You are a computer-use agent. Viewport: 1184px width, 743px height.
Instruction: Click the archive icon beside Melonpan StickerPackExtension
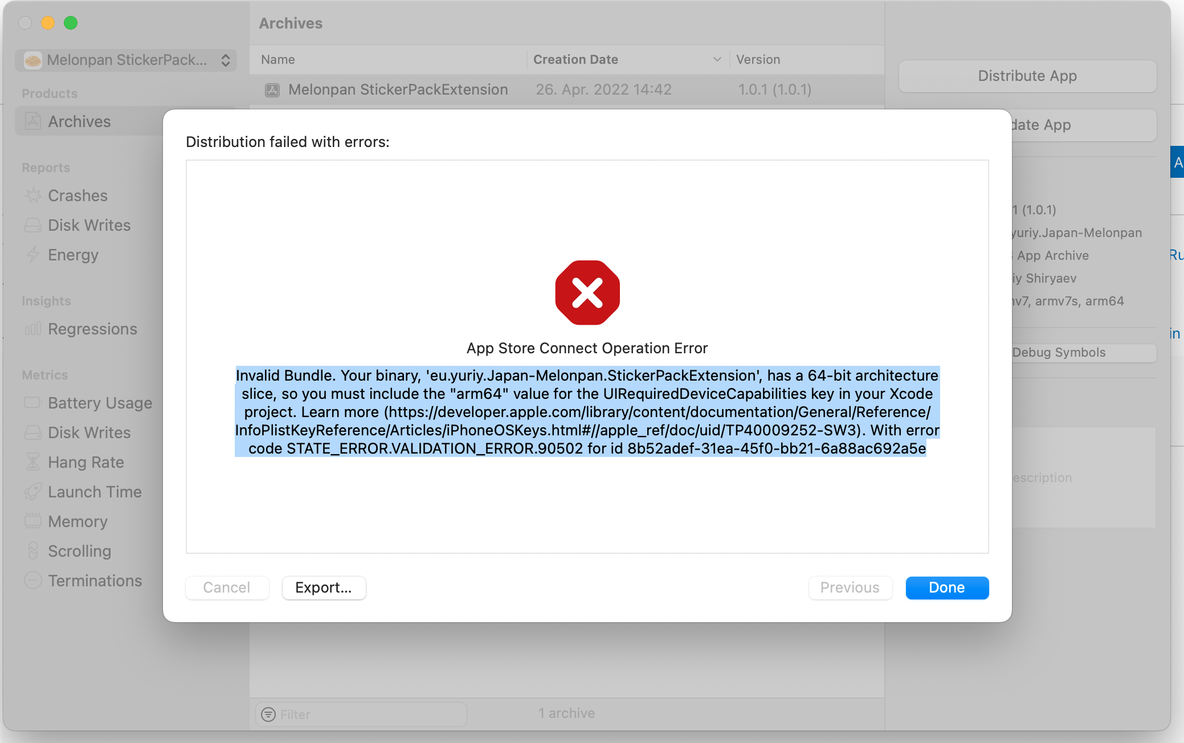[x=272, y=90]
